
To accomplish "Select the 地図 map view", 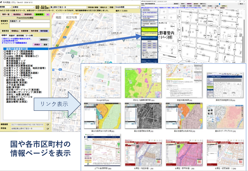I will point(58,17).
